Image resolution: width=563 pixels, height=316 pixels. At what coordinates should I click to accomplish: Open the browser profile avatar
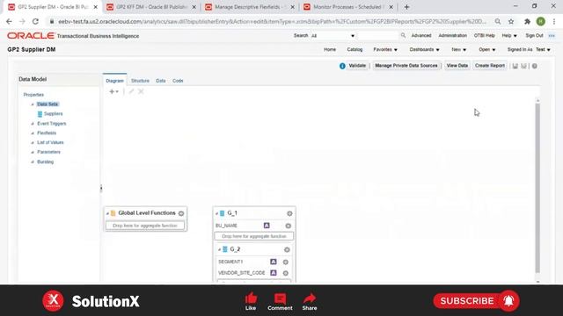point(541,21)
